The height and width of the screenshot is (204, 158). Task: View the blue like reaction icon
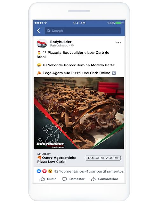tap(39, 171)
